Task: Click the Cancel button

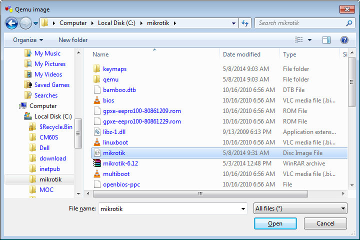Action: pyautogui.click(x=325, y=223)
